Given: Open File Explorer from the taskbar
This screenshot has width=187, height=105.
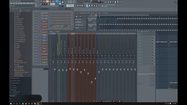Looking at the screenshot, I should click(x=23, y=104).
